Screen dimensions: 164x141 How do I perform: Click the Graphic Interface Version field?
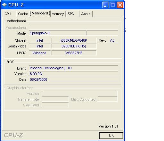pyautogui.click(x=80, y=94)
